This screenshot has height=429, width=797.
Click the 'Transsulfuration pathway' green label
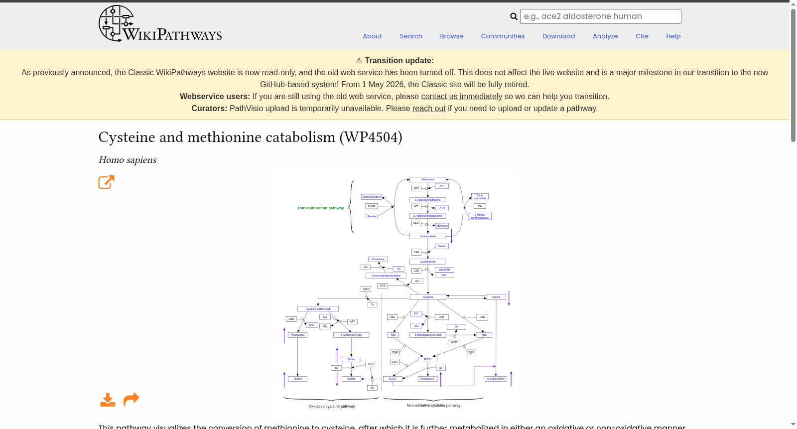point(320,208)
